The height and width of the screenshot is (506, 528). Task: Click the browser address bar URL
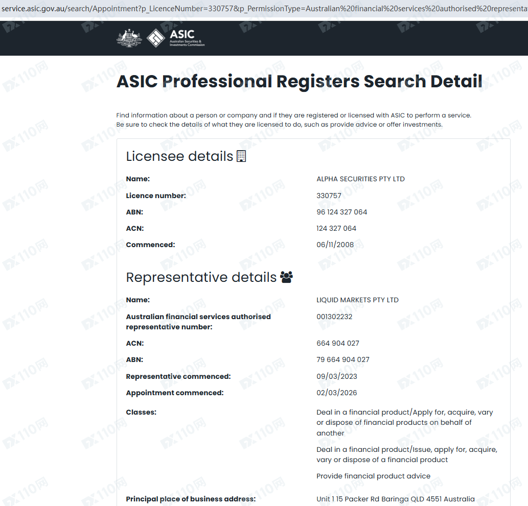click(x=264, y=8)
